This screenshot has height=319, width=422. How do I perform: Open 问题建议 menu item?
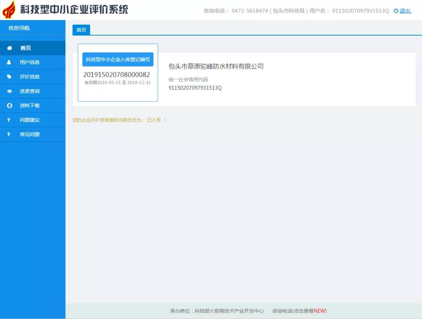click(32, 120)
